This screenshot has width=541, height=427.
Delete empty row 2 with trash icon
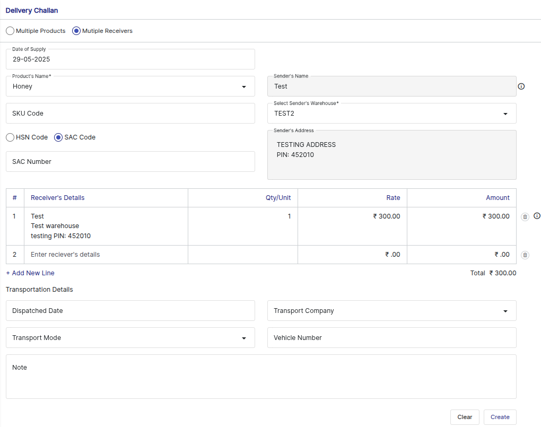[525, 255]
